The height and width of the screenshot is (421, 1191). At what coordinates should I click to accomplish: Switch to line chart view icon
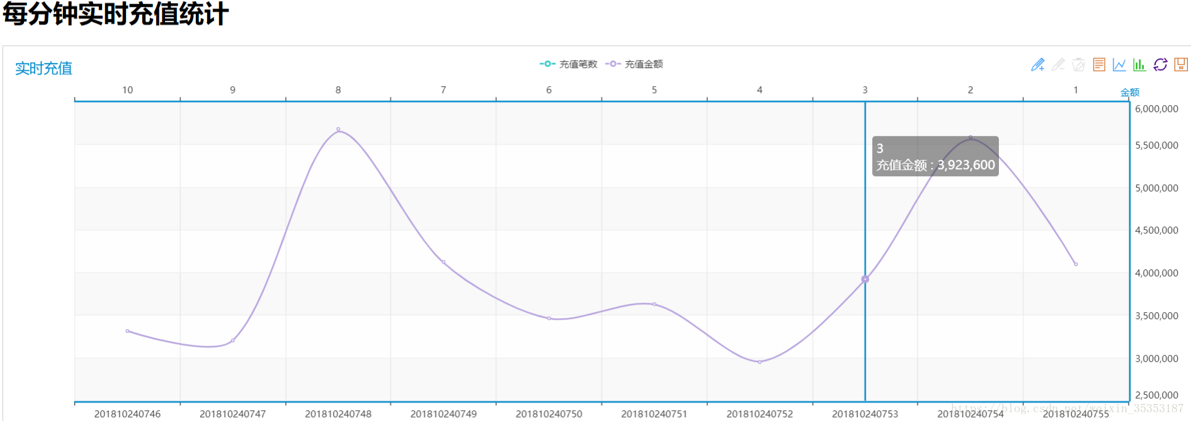[1119, 65]
